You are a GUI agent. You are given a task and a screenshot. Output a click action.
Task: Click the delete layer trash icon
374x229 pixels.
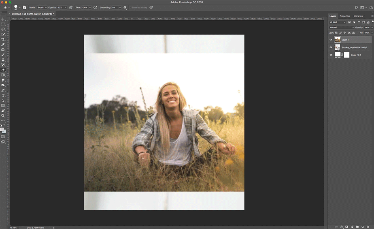[x=368, y=227]
